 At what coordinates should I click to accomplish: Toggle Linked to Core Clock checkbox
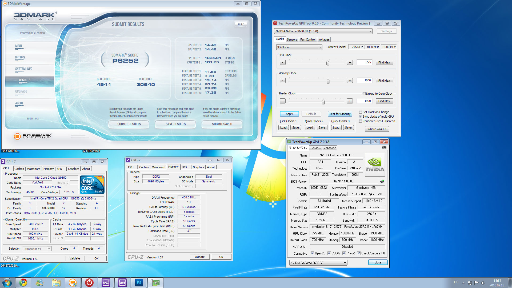coord(364,94)
